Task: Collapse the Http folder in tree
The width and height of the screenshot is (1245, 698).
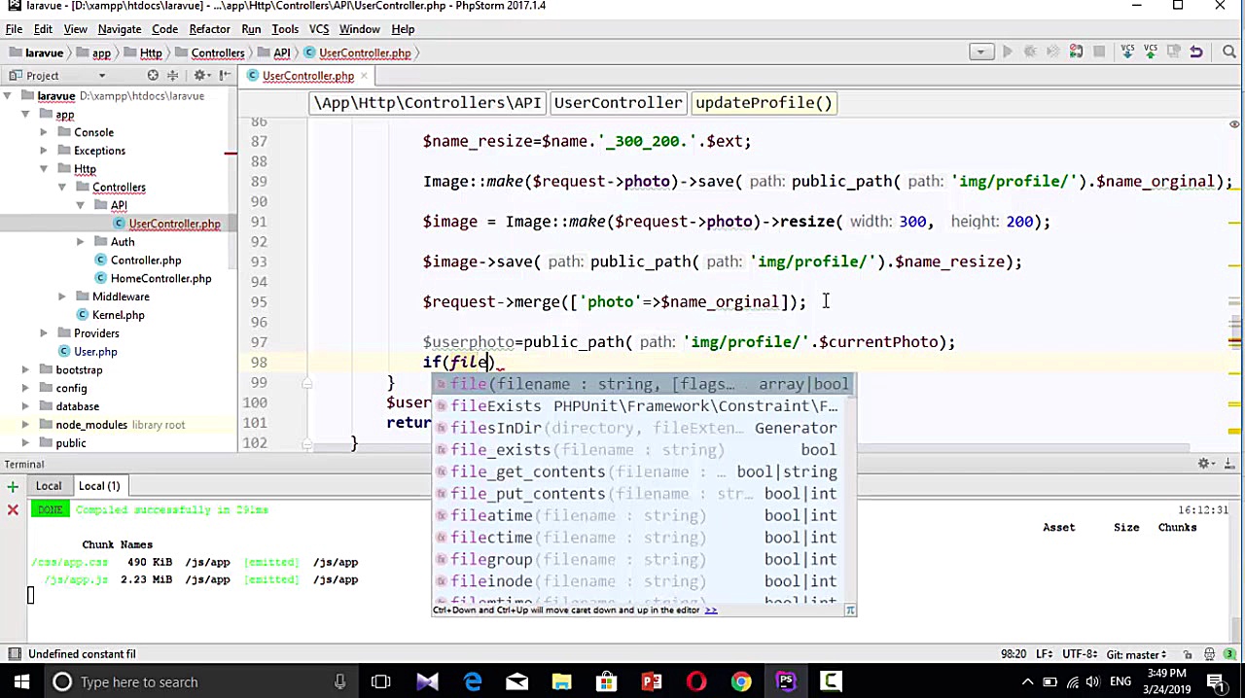Action: tap(44, 169)
